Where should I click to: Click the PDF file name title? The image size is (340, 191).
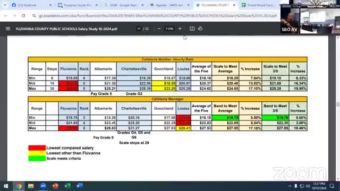tap(66, 29)
